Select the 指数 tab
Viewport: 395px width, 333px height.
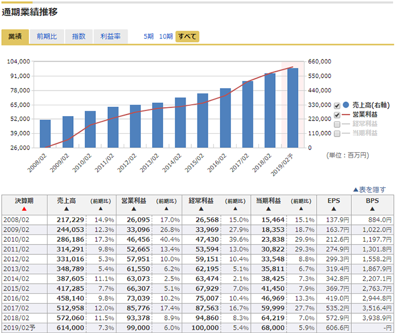[79, 37]
